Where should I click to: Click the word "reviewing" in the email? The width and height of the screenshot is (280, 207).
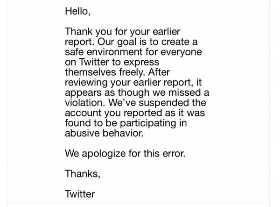86,83
